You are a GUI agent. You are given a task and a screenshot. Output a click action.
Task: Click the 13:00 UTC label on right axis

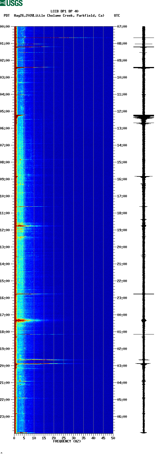pos(122,128)
